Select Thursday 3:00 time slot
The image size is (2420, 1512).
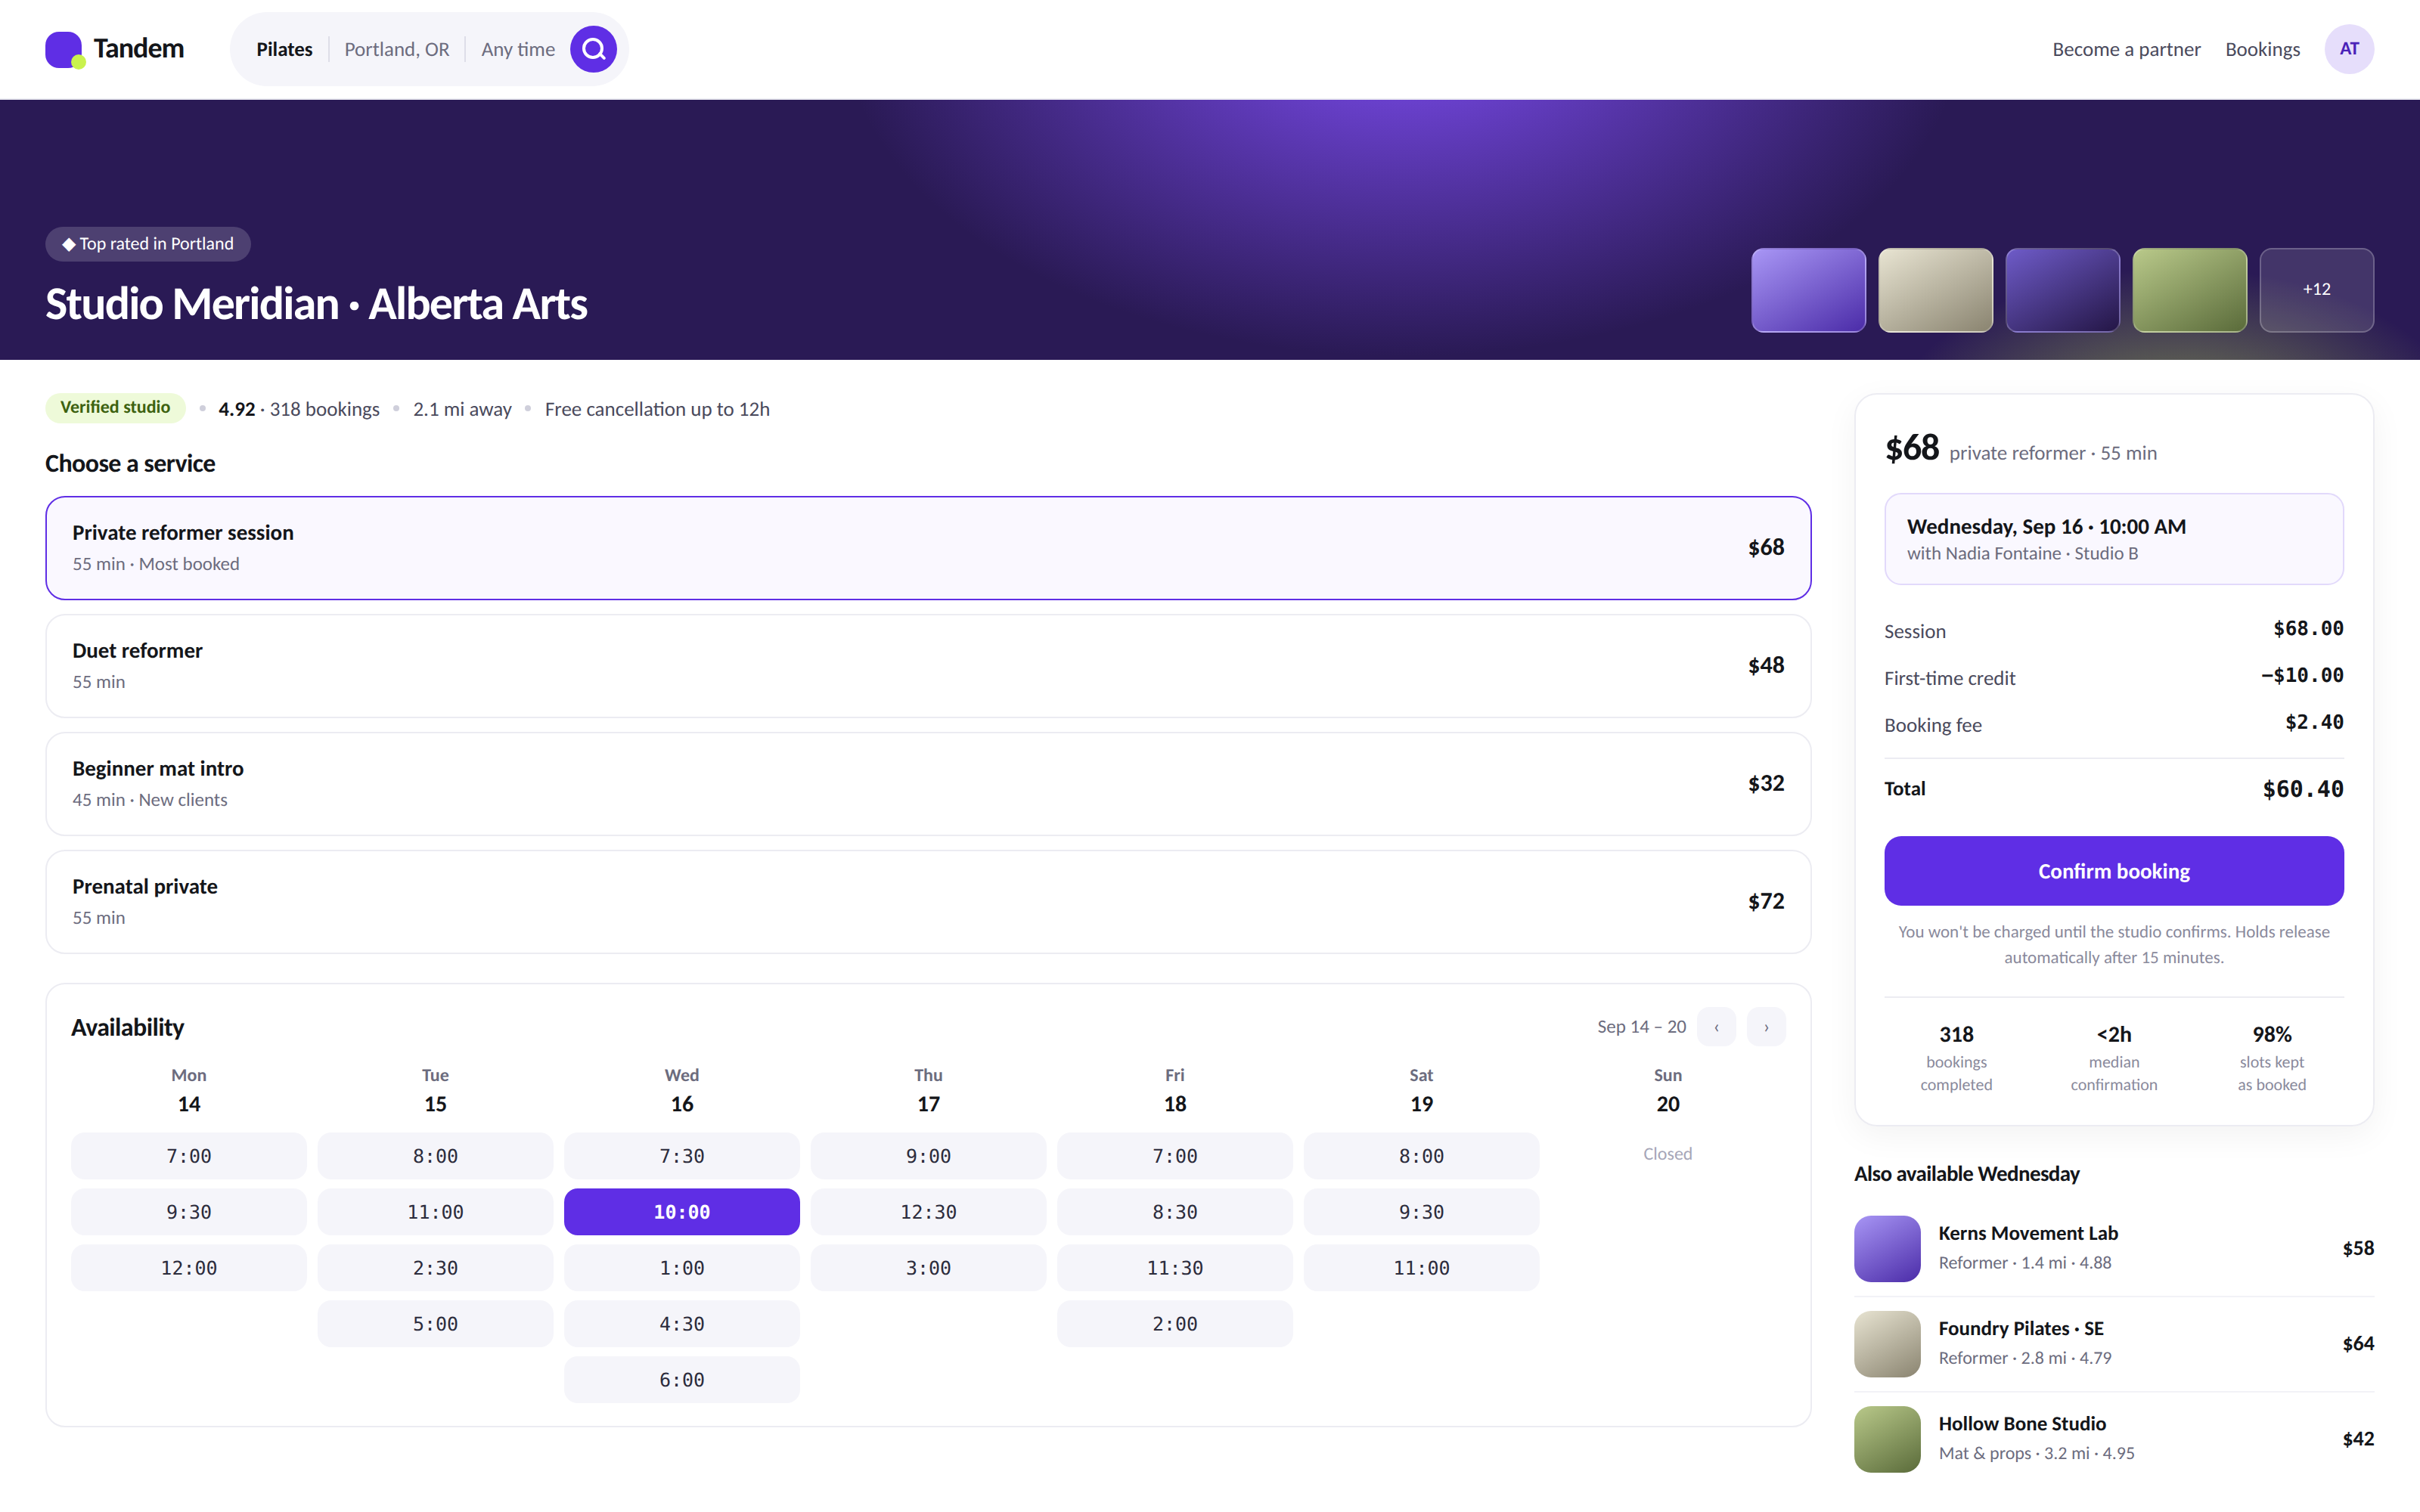(x=928, y=1268)
